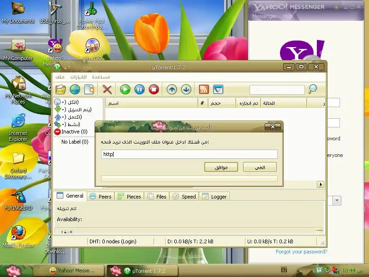Click the EN language indicator in taskbar

[x=284, y=270]
